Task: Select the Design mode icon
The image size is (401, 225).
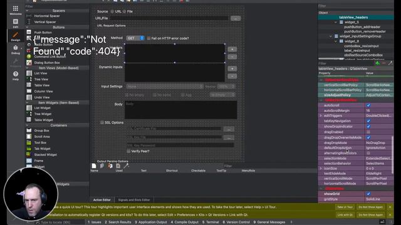Action: coord(15,36)
